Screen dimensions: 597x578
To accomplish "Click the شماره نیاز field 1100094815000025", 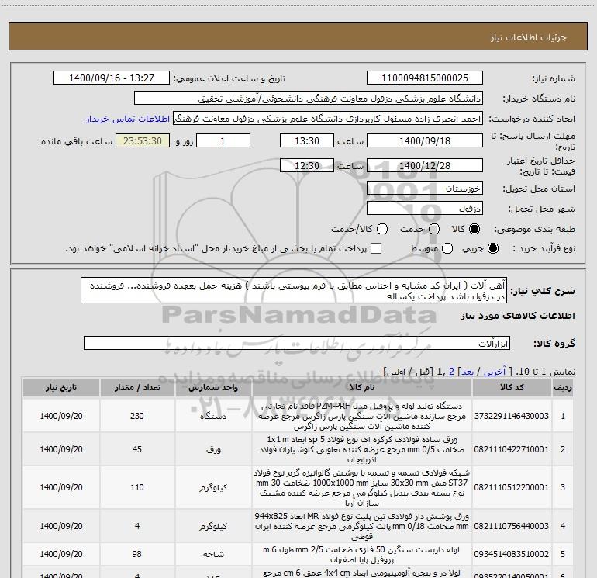I will [425, 78].
